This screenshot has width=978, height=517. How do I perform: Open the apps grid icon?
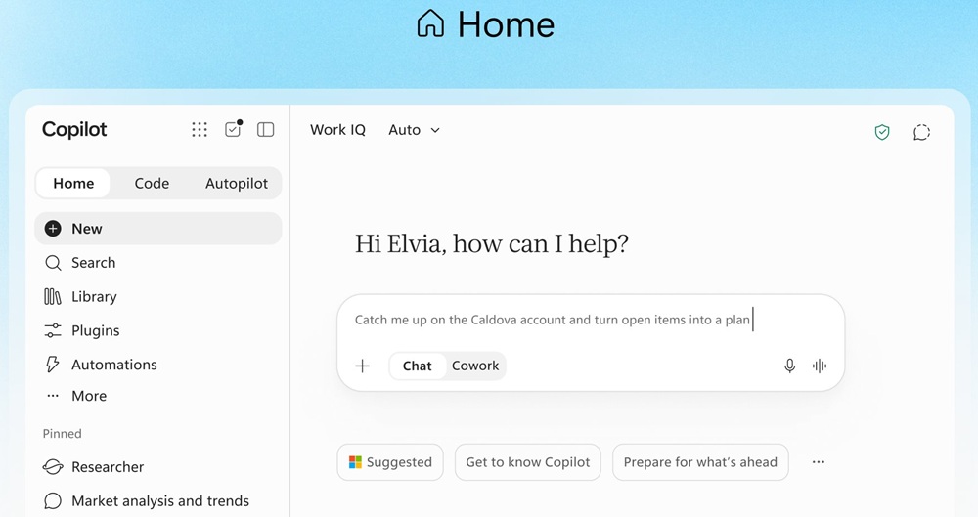pyautogui.click(x=200, y=129)
